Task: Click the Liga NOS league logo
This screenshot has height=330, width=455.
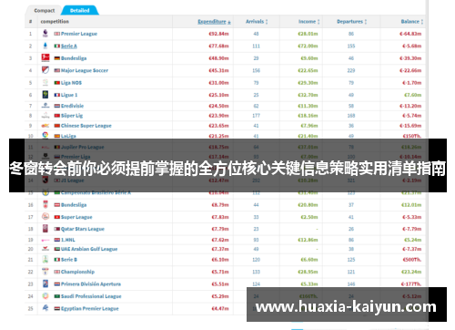Action: 45,82
